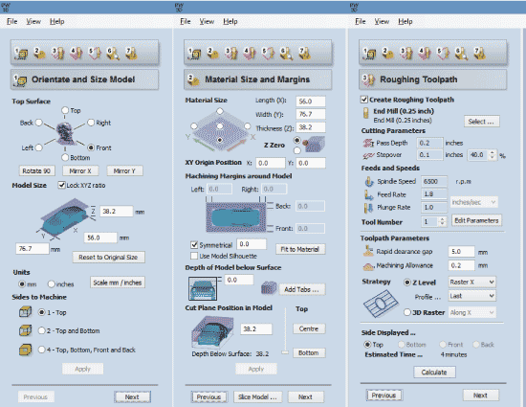Click the 2 - Top and Bottom cube icon
Image resolution: width=526 pixels, height=407 pixels.
(x=26, y=330)
